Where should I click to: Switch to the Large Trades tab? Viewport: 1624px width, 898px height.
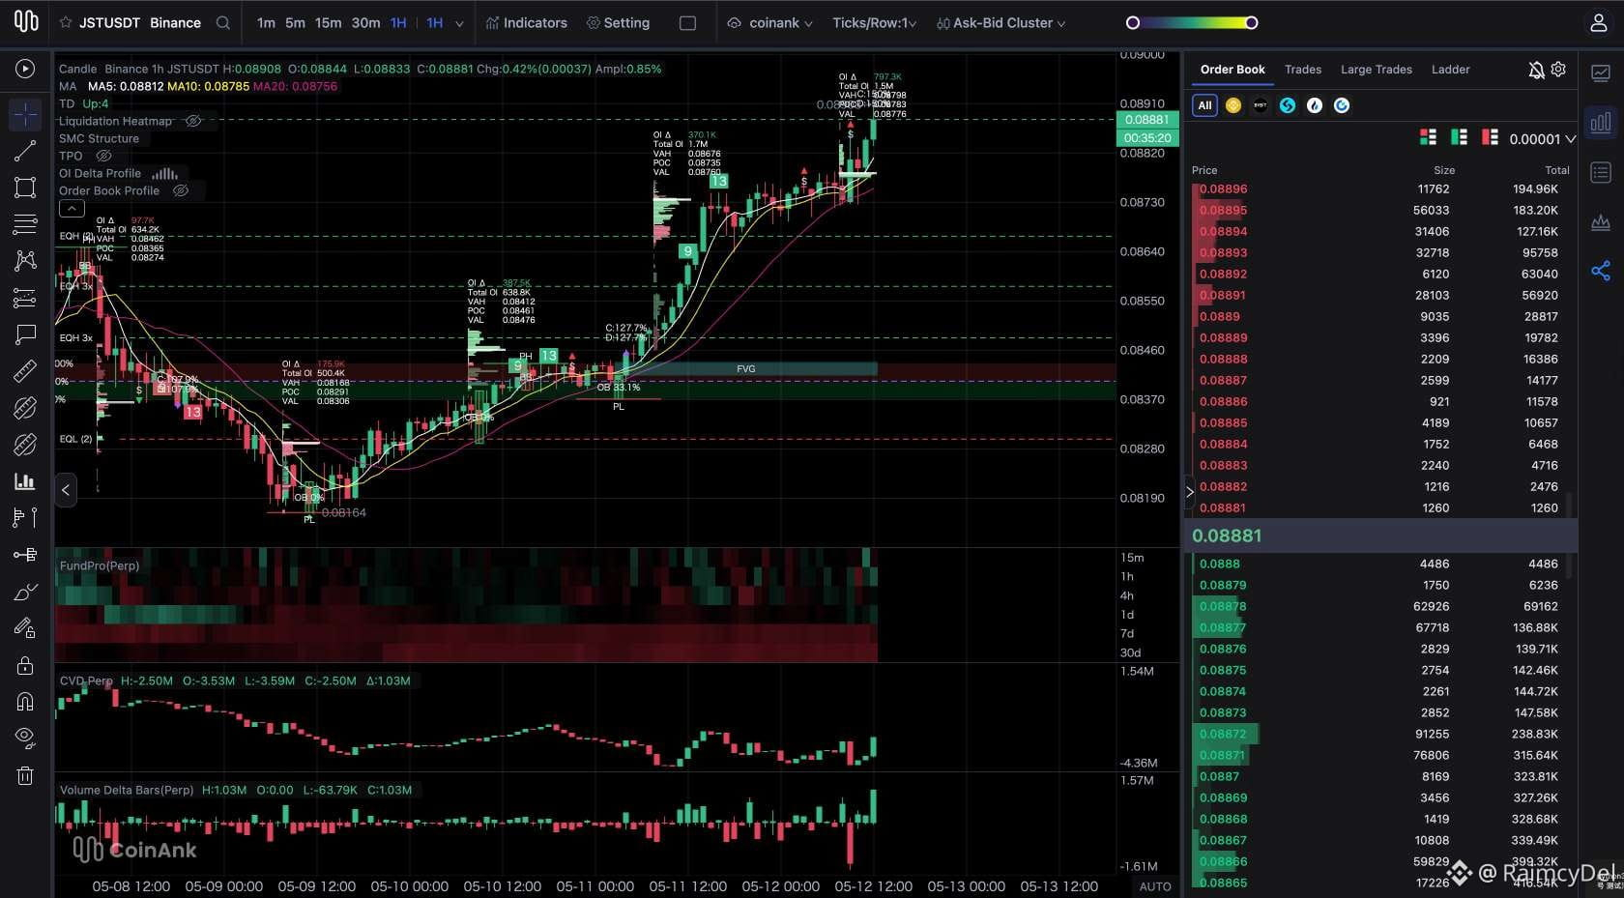tap(1377, 70)
